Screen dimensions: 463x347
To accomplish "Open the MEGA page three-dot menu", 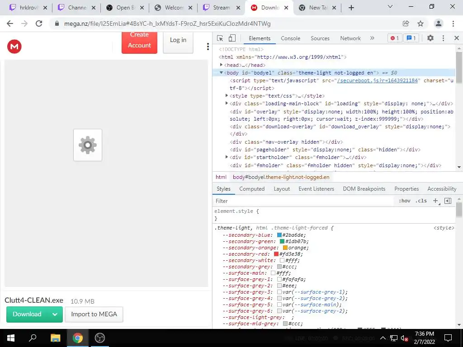I will tap(208, 47).
